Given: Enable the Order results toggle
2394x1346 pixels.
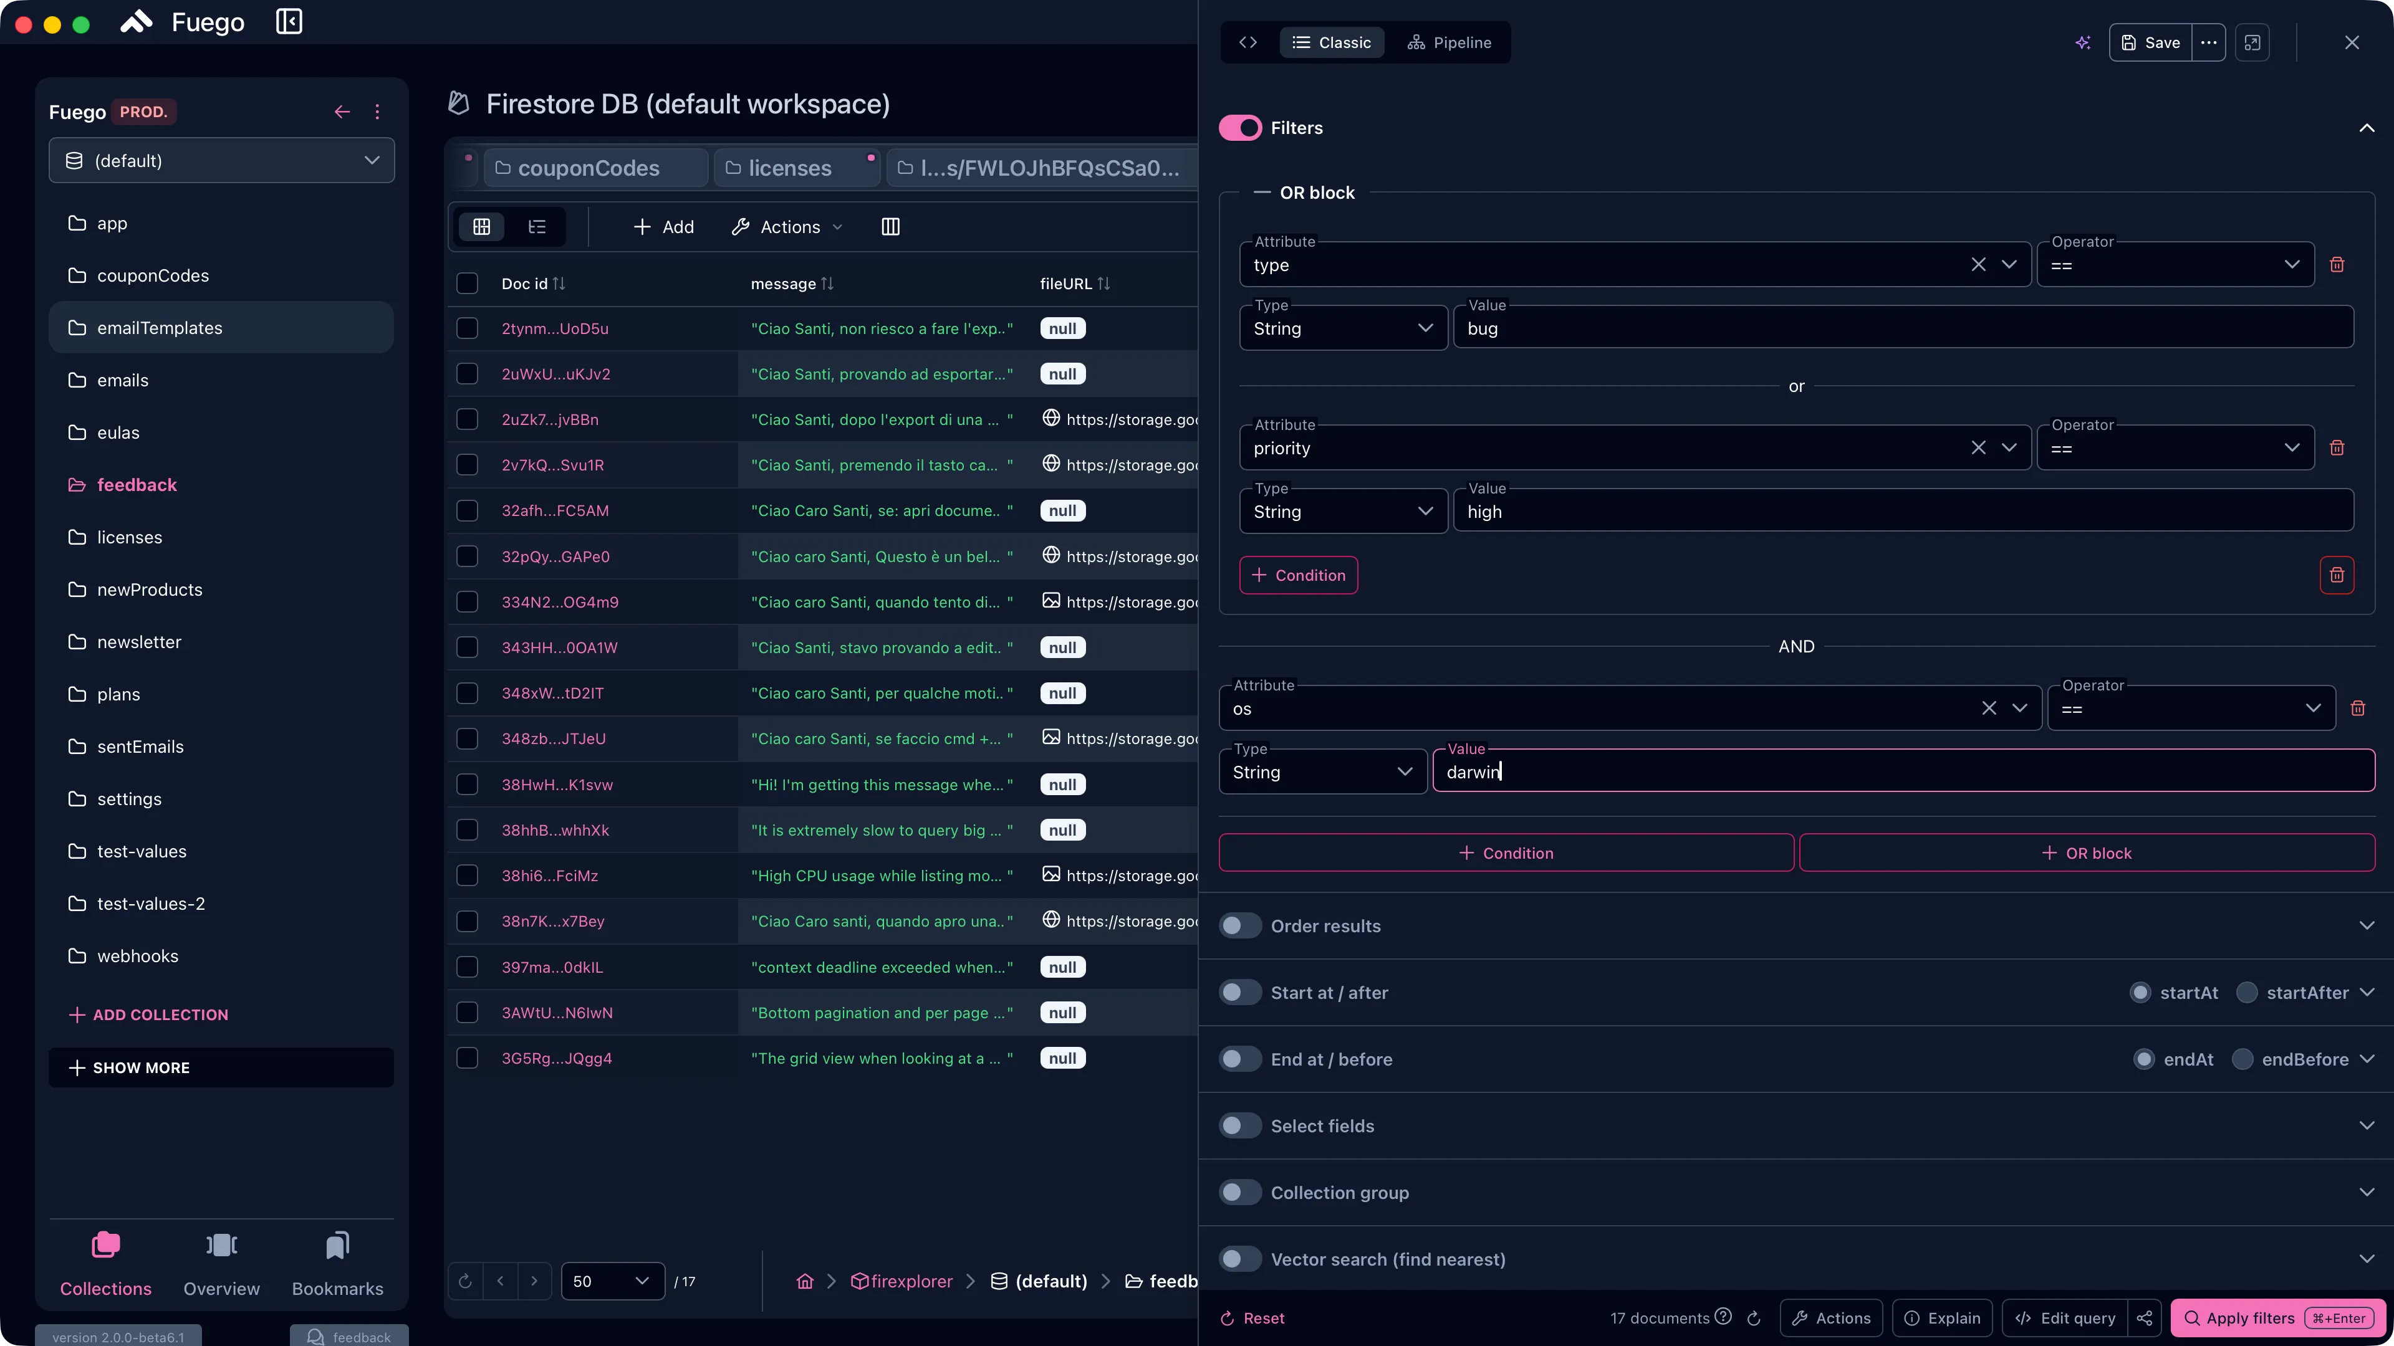Looking at the screenshot, I should pos(1241,925).
